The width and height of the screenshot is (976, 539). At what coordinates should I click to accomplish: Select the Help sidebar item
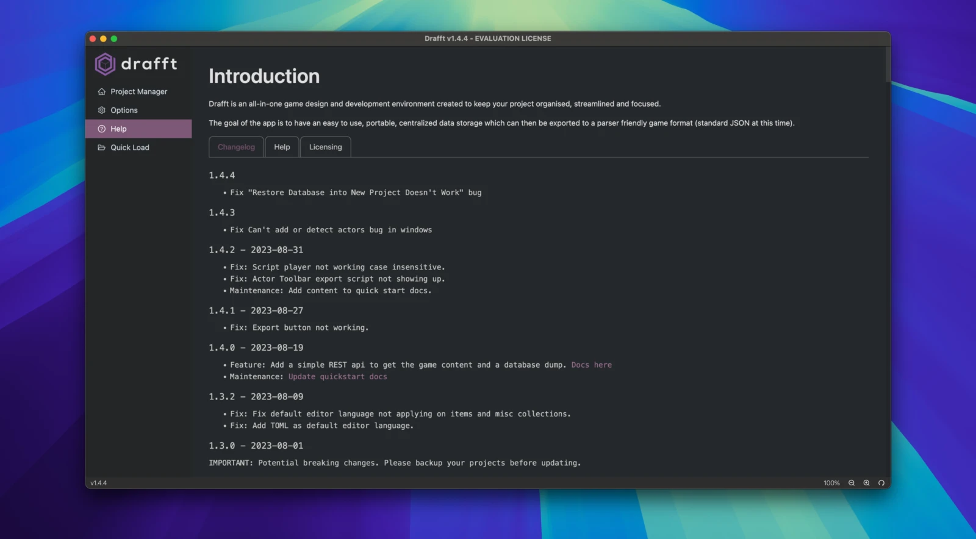coord(138,129)
